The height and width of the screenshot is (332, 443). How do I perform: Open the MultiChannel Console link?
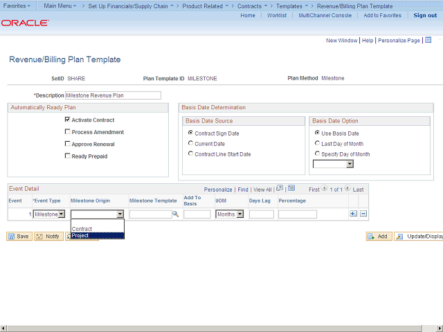325,15
